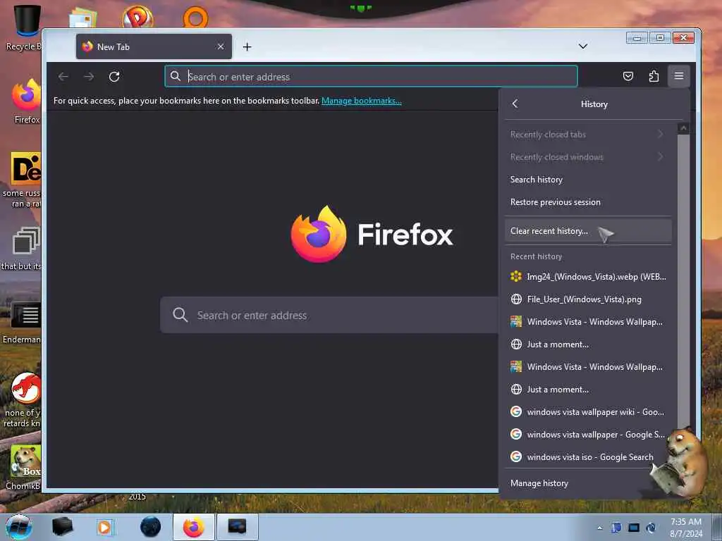The height and width of the screenshot is (541, 722).
Task: Open the first Windows Vista - Windows Wallpaper entry
Action: pos(587,321)
